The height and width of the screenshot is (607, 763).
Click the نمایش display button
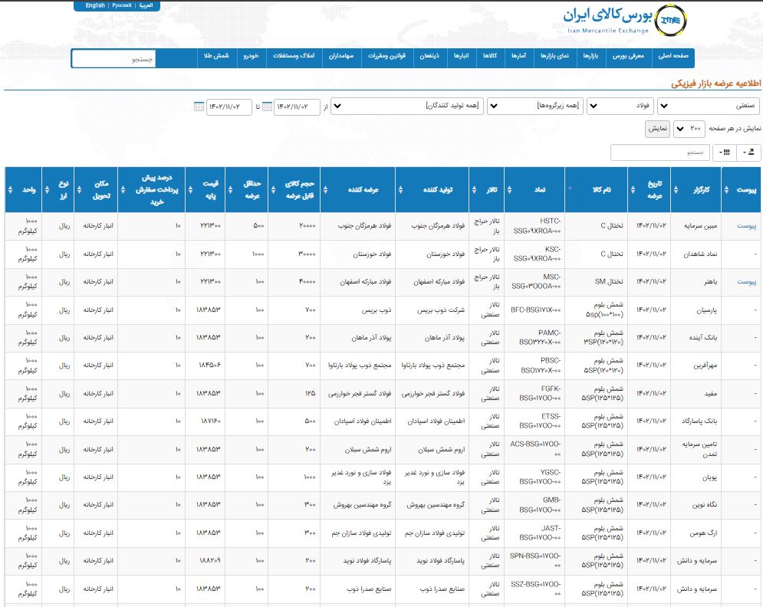click(657, 129)
